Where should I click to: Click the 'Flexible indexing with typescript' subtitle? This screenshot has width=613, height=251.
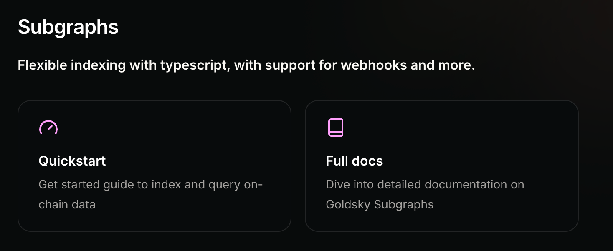123,65
